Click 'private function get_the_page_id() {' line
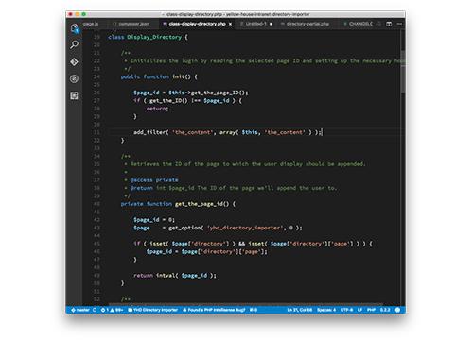Viewport: 473px width, 340px height. [178, 204]
